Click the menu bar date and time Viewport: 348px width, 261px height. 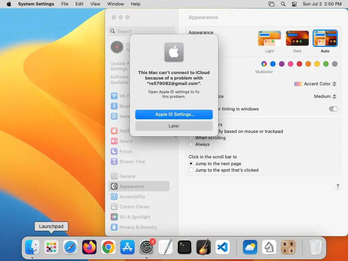point(322,4)
